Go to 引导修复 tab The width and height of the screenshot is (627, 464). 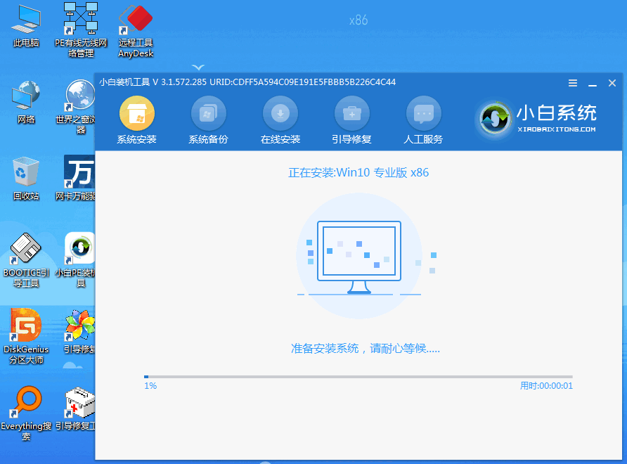352,120
